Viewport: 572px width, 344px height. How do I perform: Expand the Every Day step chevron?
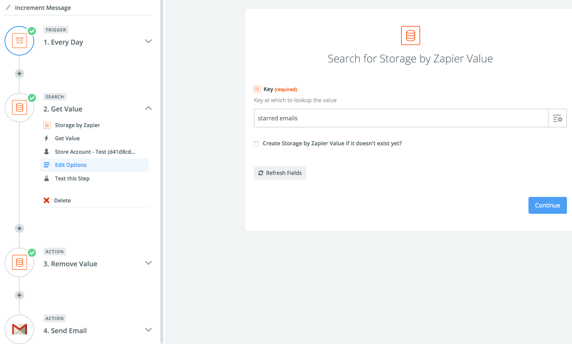point(148,41)
